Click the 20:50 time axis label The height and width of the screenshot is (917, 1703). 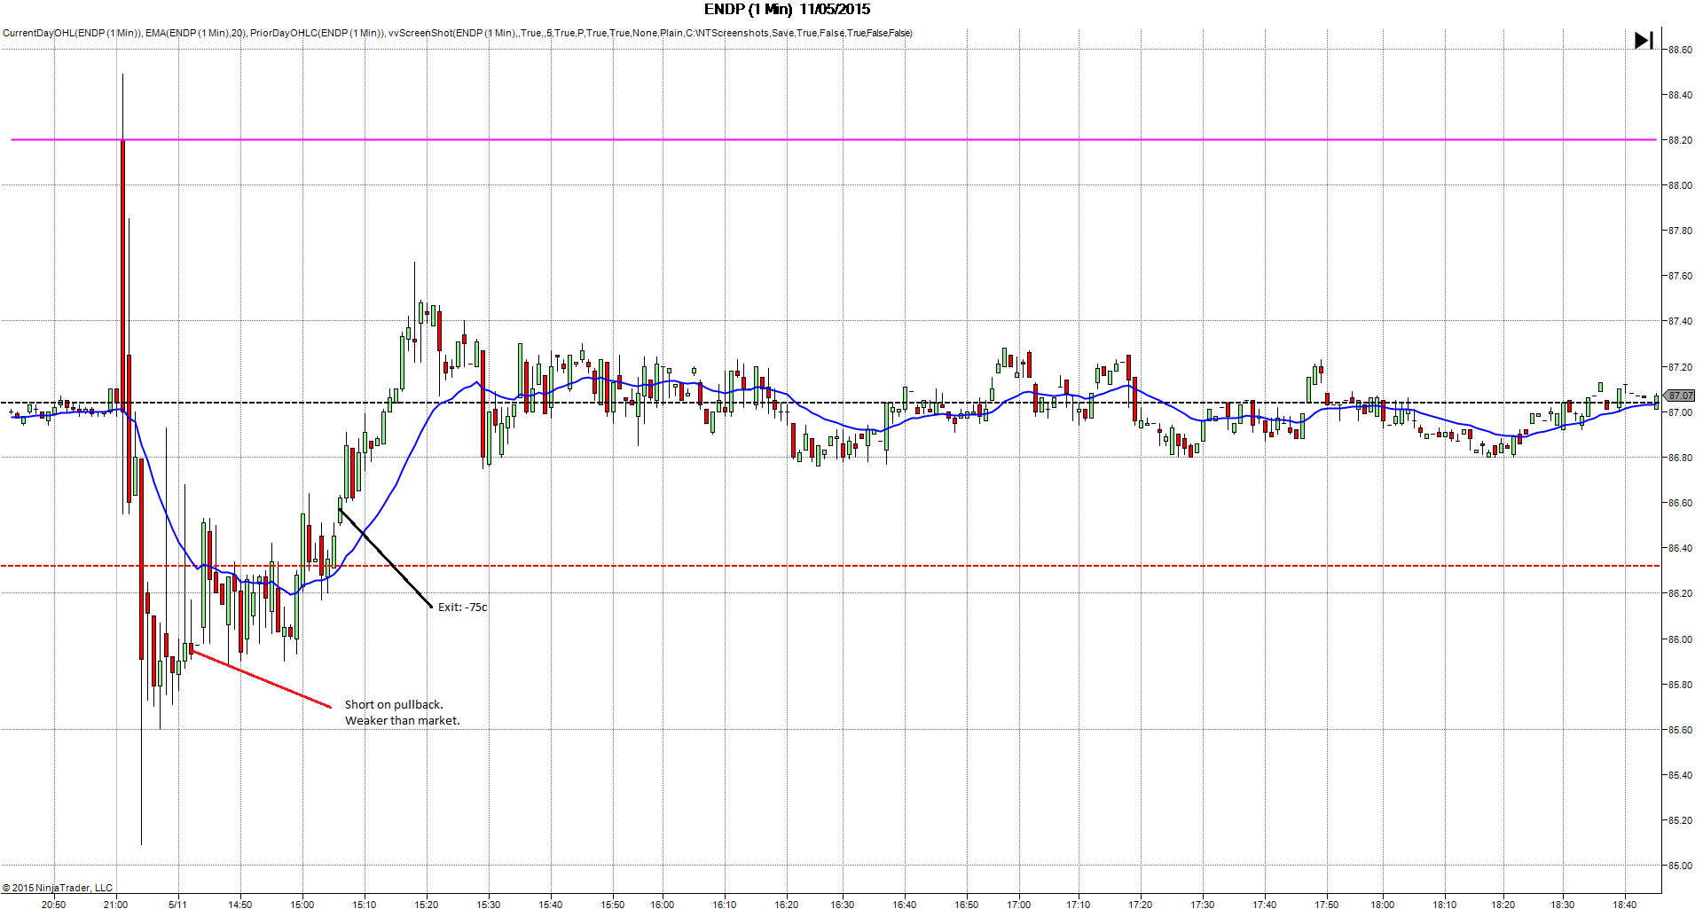[53, 905]
